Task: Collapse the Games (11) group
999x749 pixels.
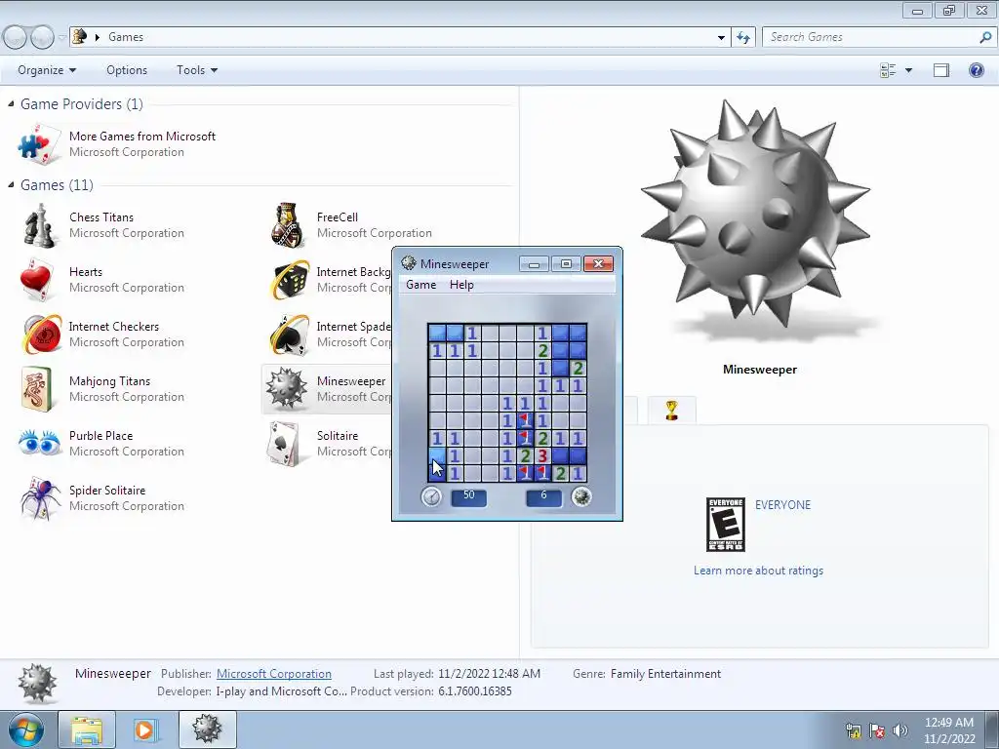Action: 11,184
